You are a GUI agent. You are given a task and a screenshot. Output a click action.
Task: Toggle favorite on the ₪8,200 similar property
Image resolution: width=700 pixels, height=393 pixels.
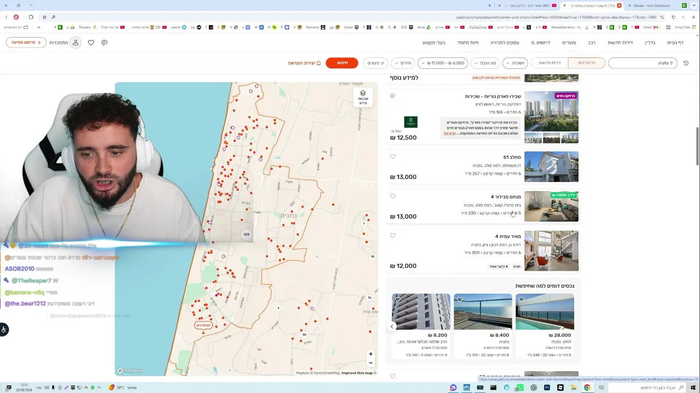pos(398,299)
